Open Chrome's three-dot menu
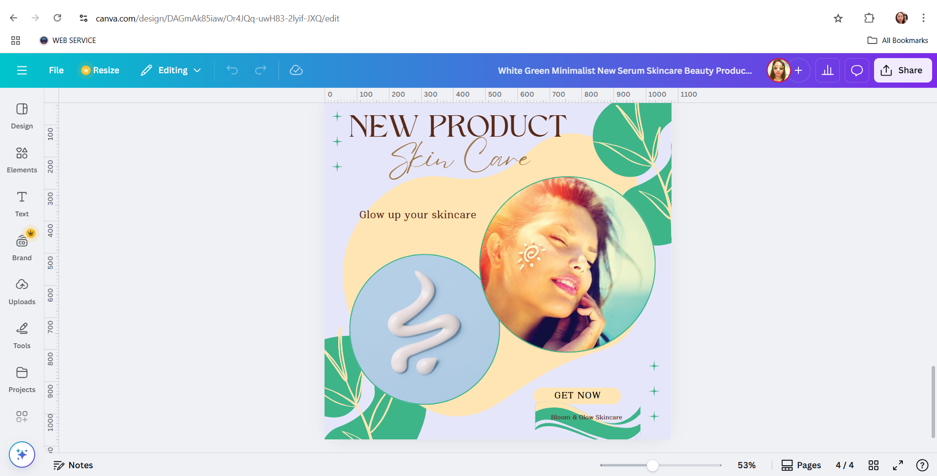937x476 pixels. pos(923,18)
